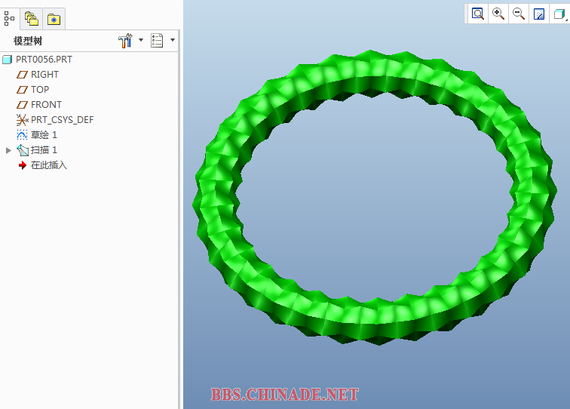Image resolution: width=570 pixels, height=409 pixels.
Task: Click the Refit view icon
Action: tap(478, 14)
